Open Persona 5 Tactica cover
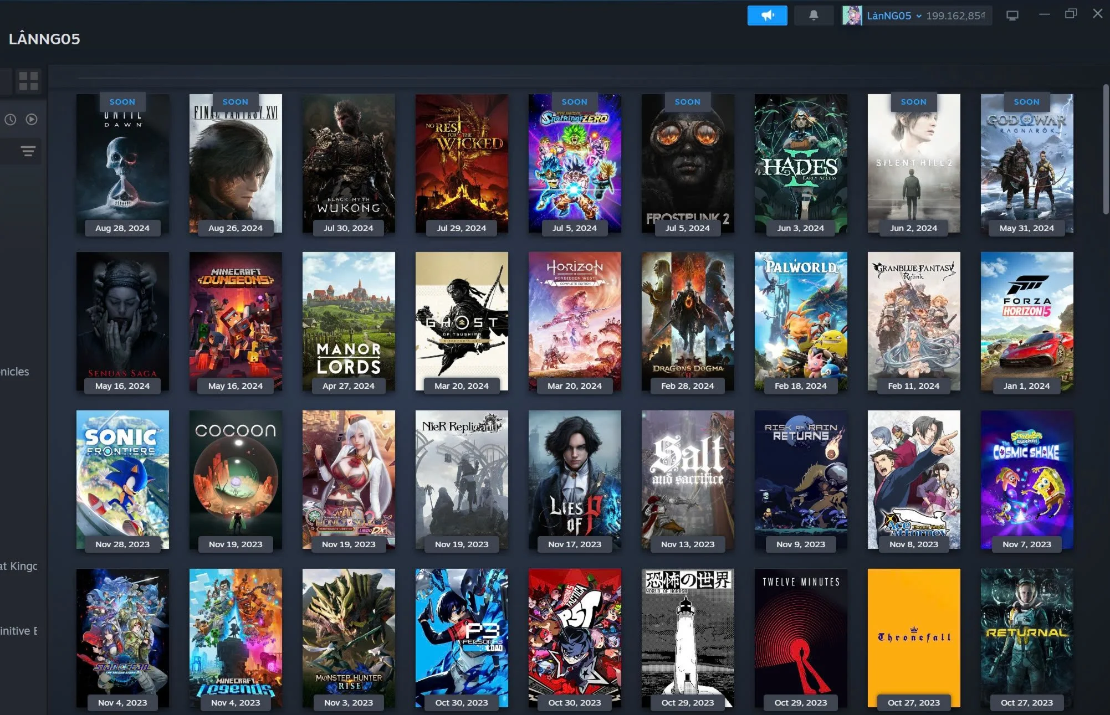Viewport: 1110px width, 715px height. pyautogui.click(x=575, y=638)
